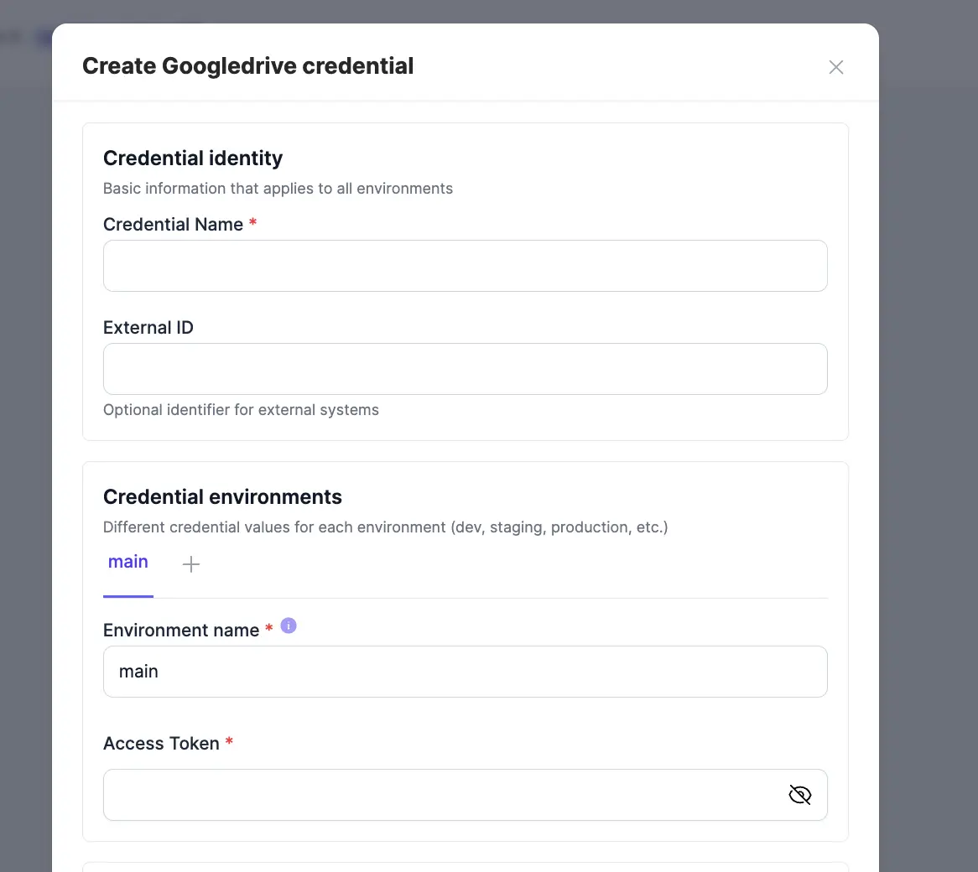Click the Access Token label
Image resolution: width=978 pixels, height=872 pixels.
[x=162, y=744]
